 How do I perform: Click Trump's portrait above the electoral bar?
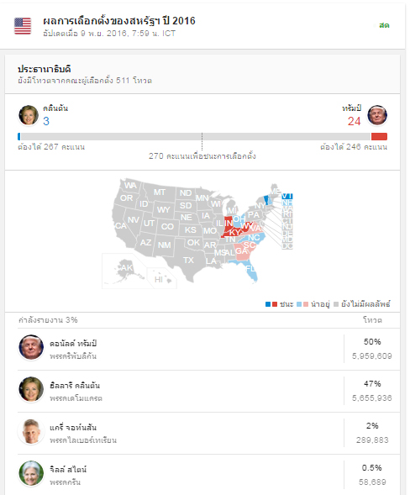377,115
